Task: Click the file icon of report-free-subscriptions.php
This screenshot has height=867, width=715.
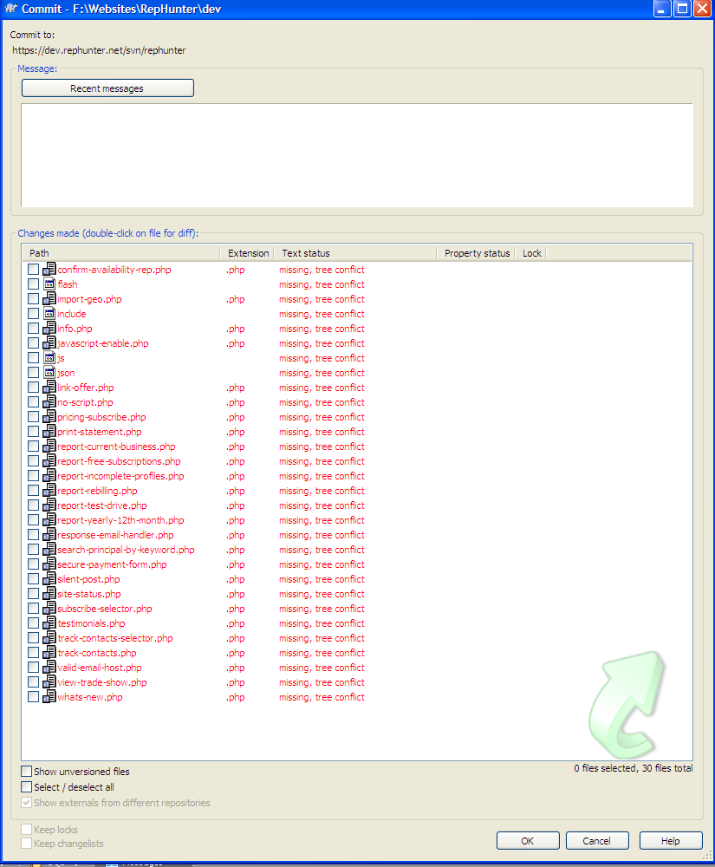Action: pos(49,461)
